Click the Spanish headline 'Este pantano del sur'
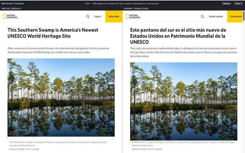Image resolution: width=245 pixels, height=153 pixels. pos(178,36)
